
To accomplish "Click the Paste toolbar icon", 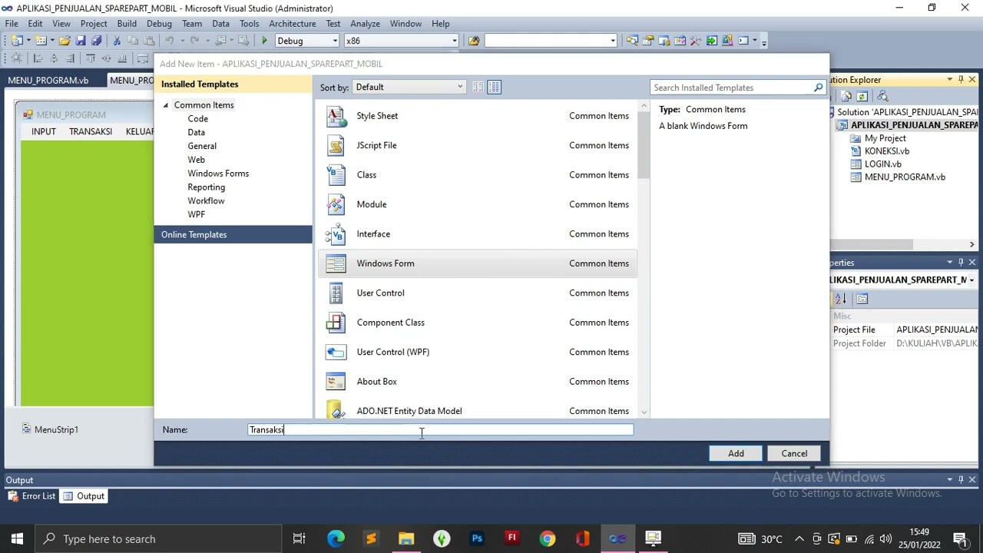I will (x=148, y=41).
